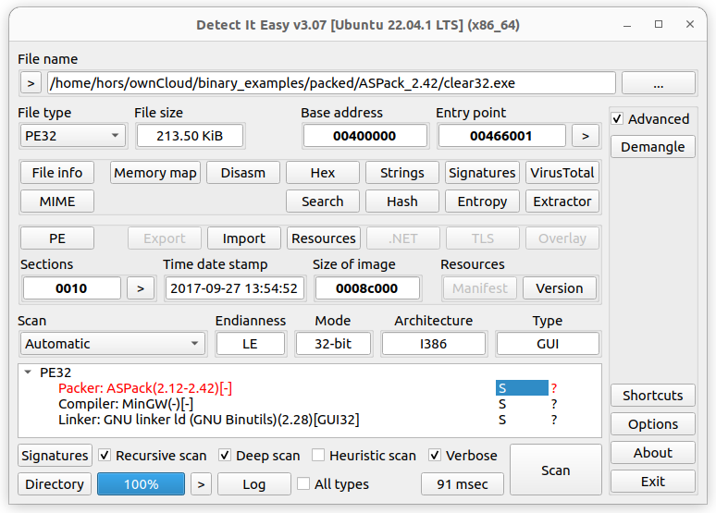716x513 pixels.
Task: Open the Resources button in PE row
Action: [323, 238]
